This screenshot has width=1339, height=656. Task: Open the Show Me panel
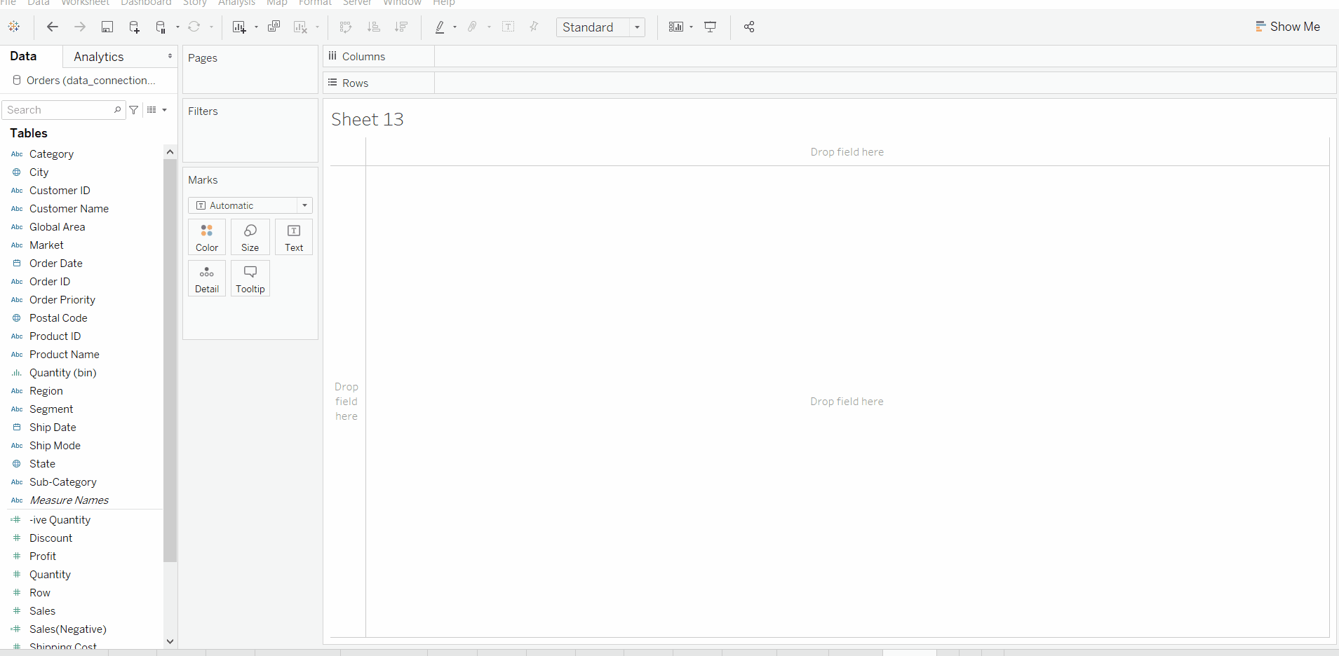coord(1288,27)
